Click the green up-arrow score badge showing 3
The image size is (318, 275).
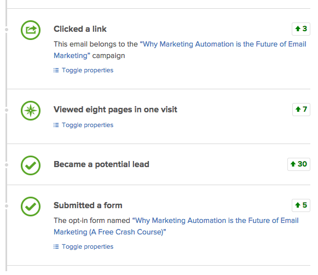pos(301,29)
